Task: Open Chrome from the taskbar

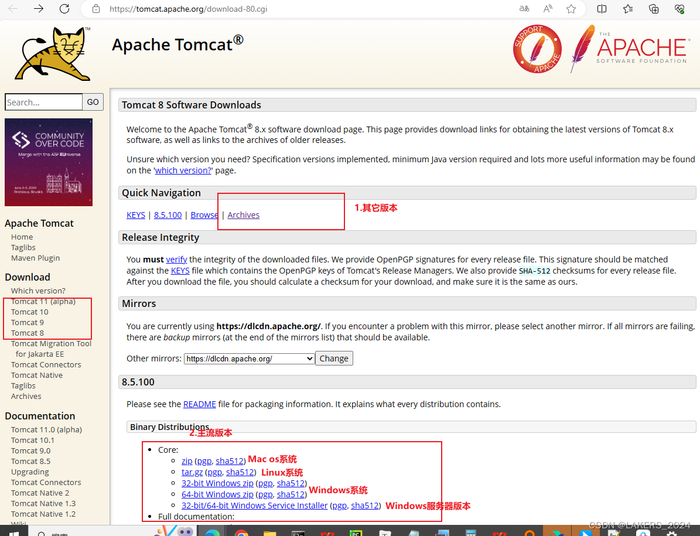Action: (x=241, y=532)
